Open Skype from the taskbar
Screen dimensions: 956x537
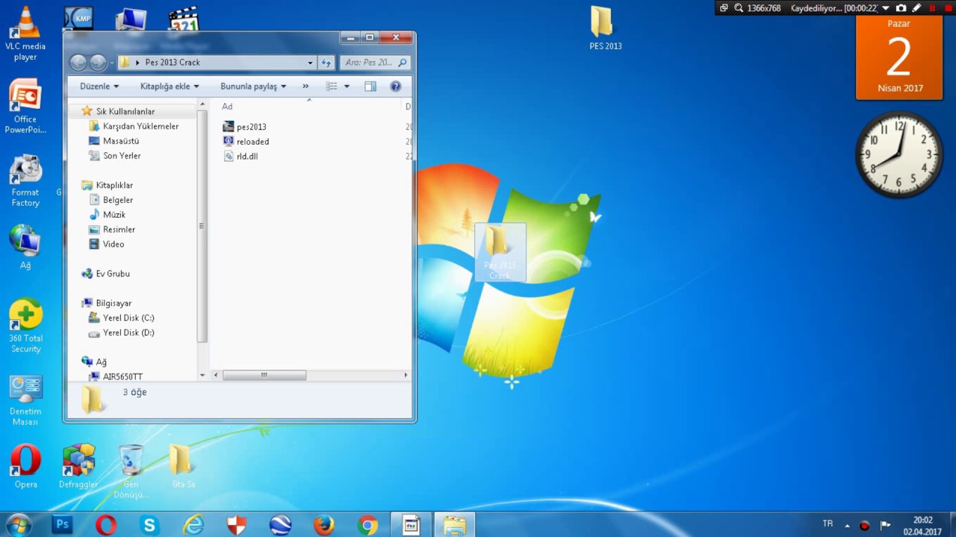point(149,525)
